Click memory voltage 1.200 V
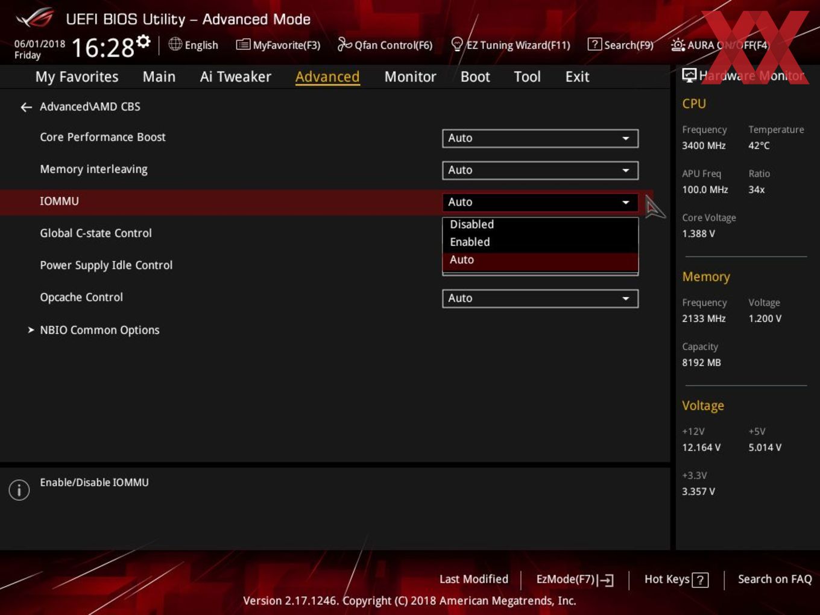Screen dimensions: 820x615 click(765, 319)
